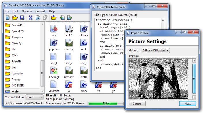Click the Copy toolbar icon
Screen dimensions: 203x113
(x=38, y=18)
